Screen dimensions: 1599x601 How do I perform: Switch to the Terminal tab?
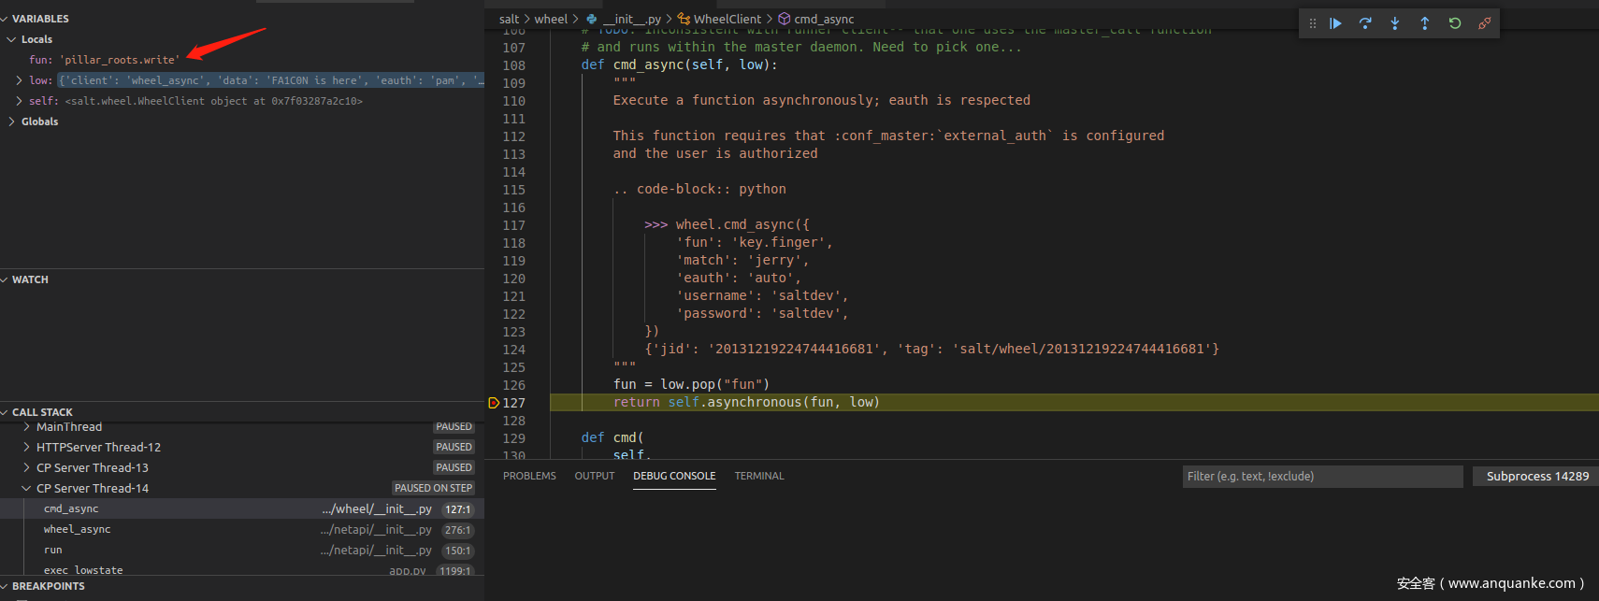758,476
